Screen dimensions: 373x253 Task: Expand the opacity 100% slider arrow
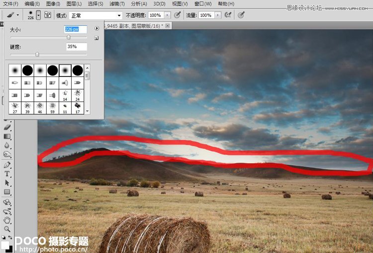click(x=167, y=15)
